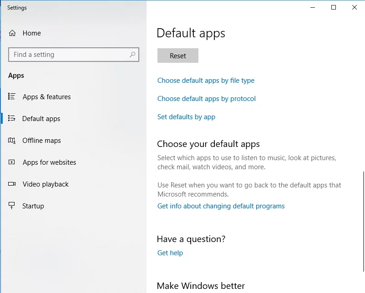
Task: Click the Startup monitor icon
Action: coord(12,206)
